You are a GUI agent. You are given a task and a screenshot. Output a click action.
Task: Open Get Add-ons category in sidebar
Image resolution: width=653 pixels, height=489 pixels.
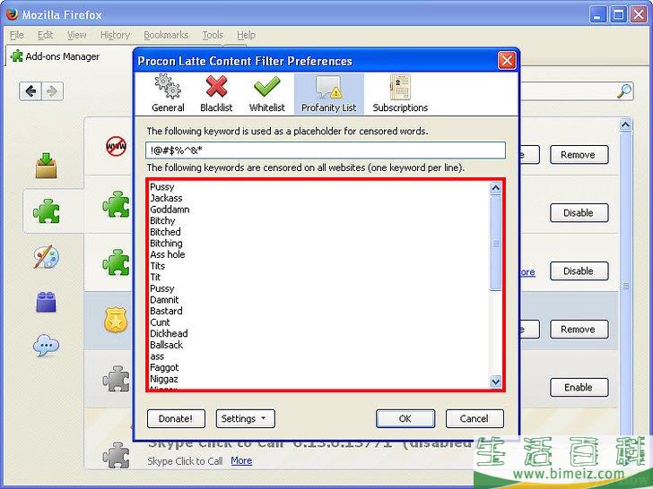46,166
